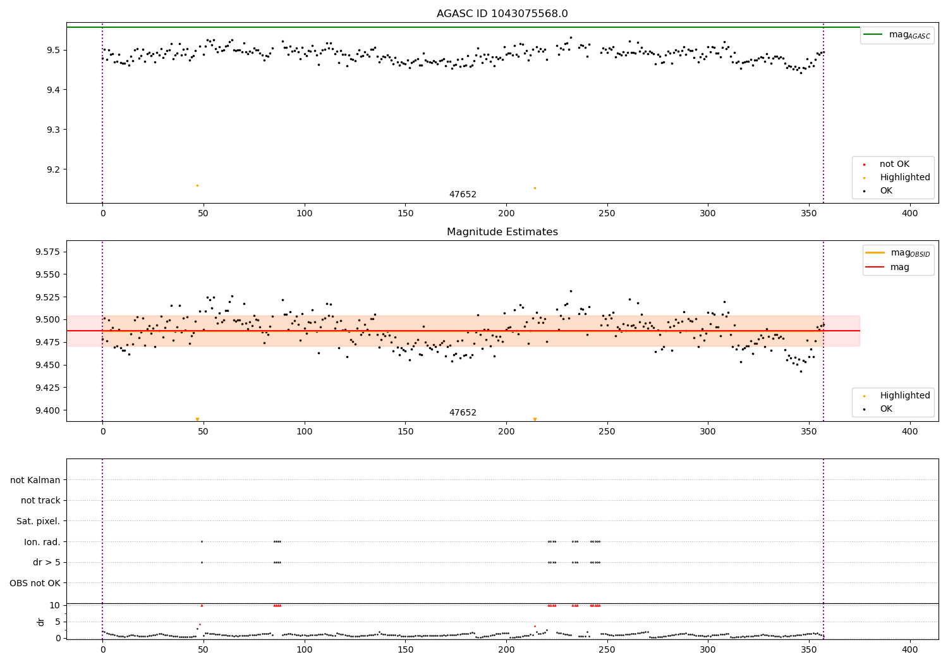The height and width of the screenshot is (664, 948).
Task: Click the 47652 label in Magnitude Estimates plot
Action: tap(463, 413)
